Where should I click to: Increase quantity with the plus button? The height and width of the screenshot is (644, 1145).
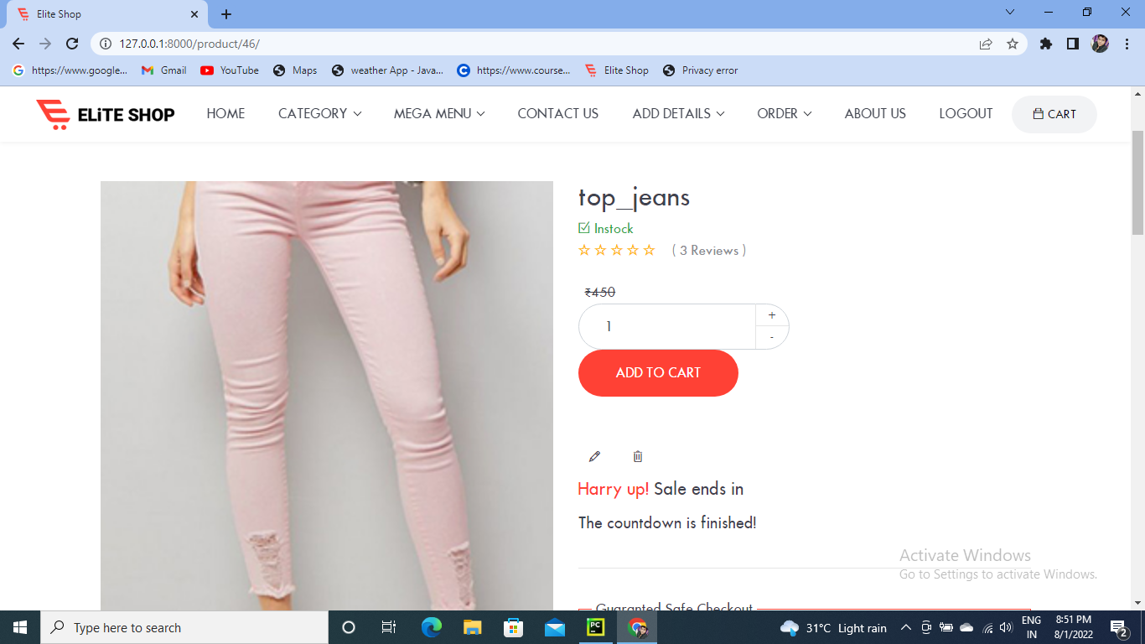(772, 315)
